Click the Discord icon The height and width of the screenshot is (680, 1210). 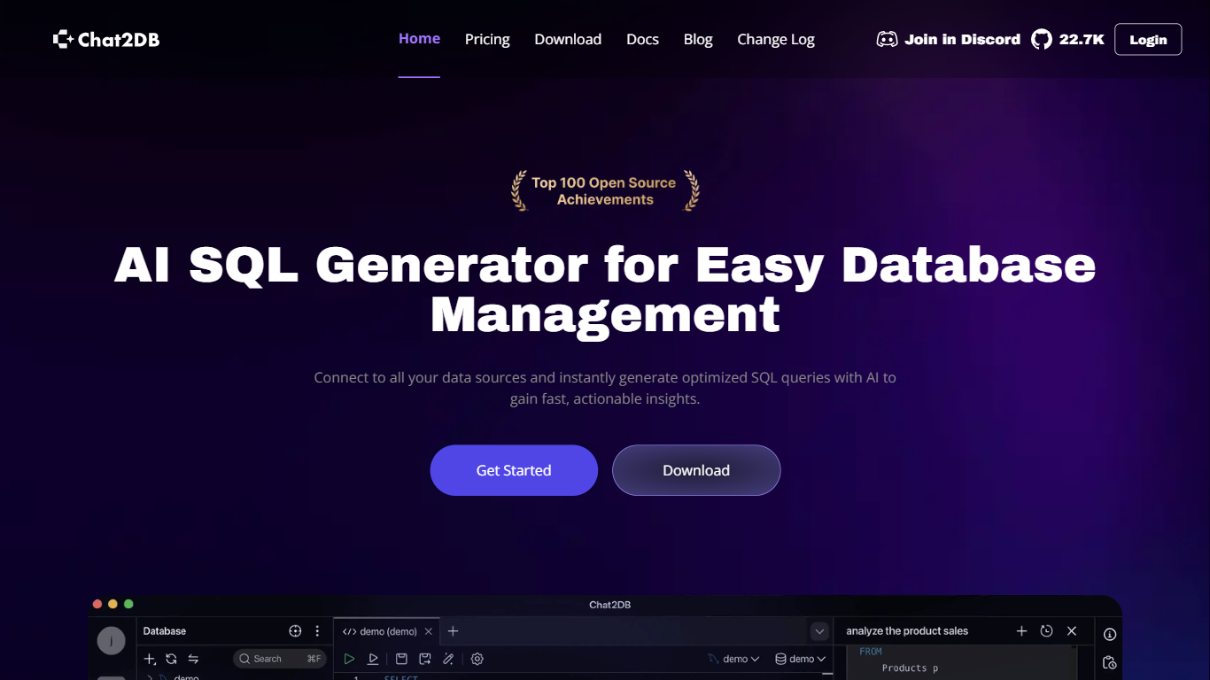coord(887,40)
